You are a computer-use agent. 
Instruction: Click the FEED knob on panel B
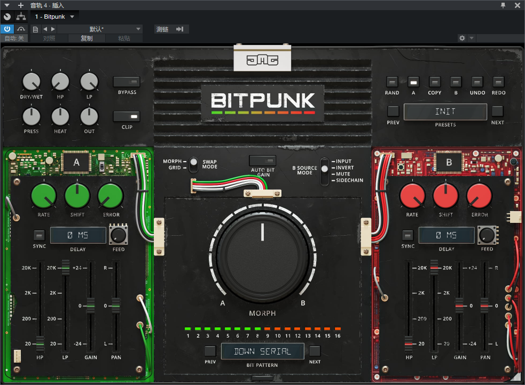point(487,235)
